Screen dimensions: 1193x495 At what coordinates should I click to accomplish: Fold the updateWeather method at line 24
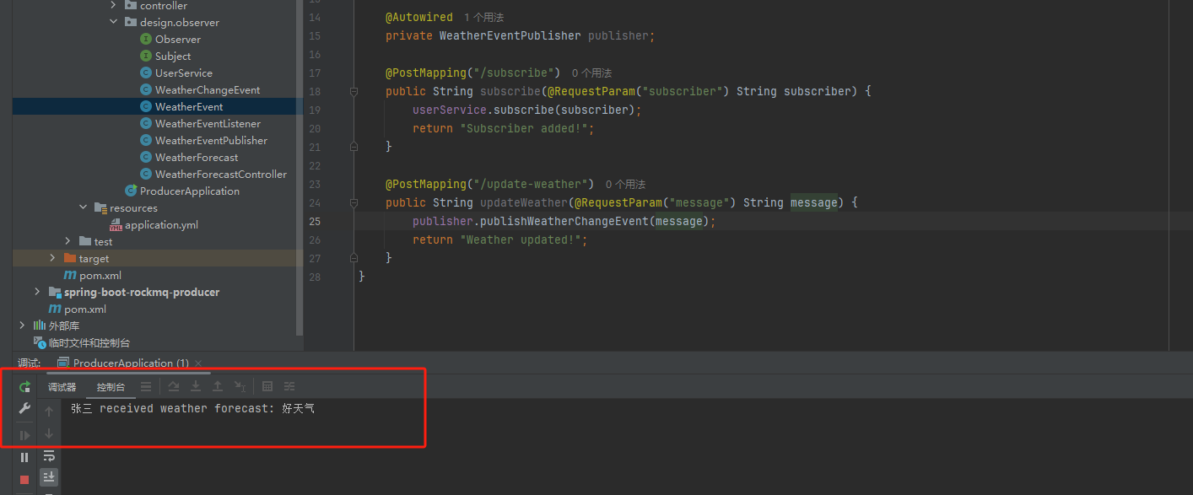(x=354, y=202)
